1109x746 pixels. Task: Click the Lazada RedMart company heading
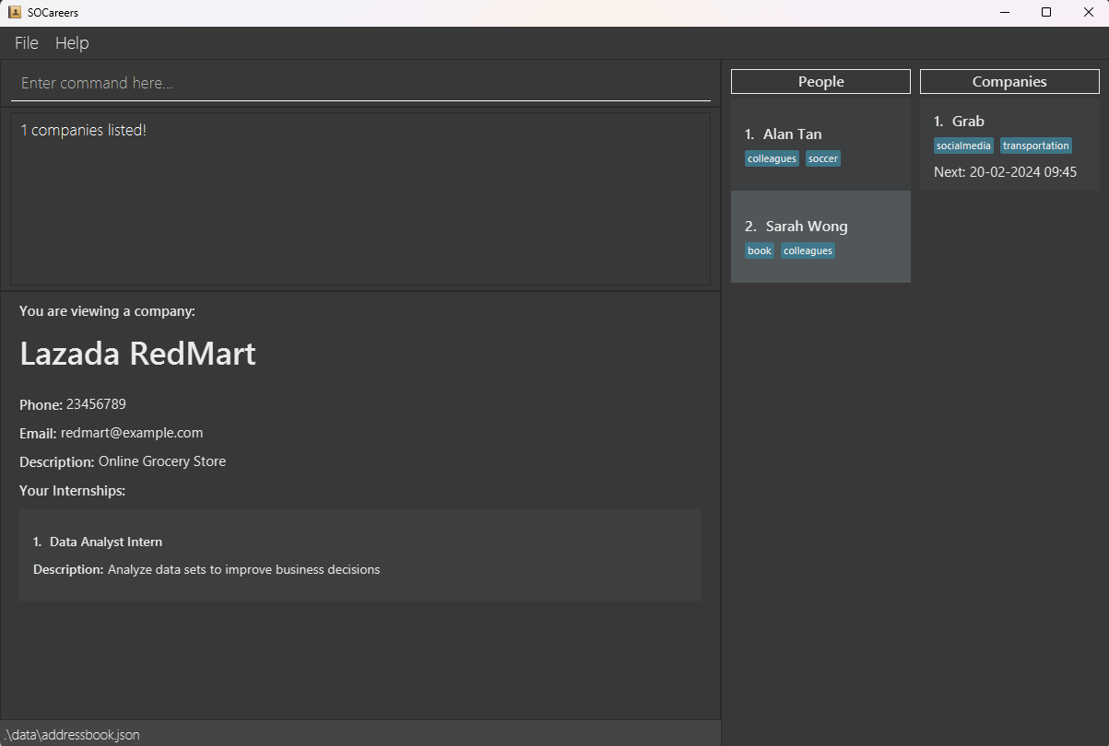tap(137, 354)
